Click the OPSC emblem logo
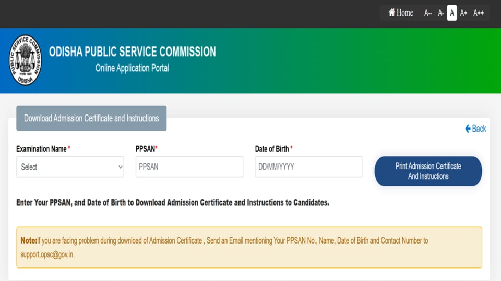Viewport: 501px width, 281px height. point(25,60)
